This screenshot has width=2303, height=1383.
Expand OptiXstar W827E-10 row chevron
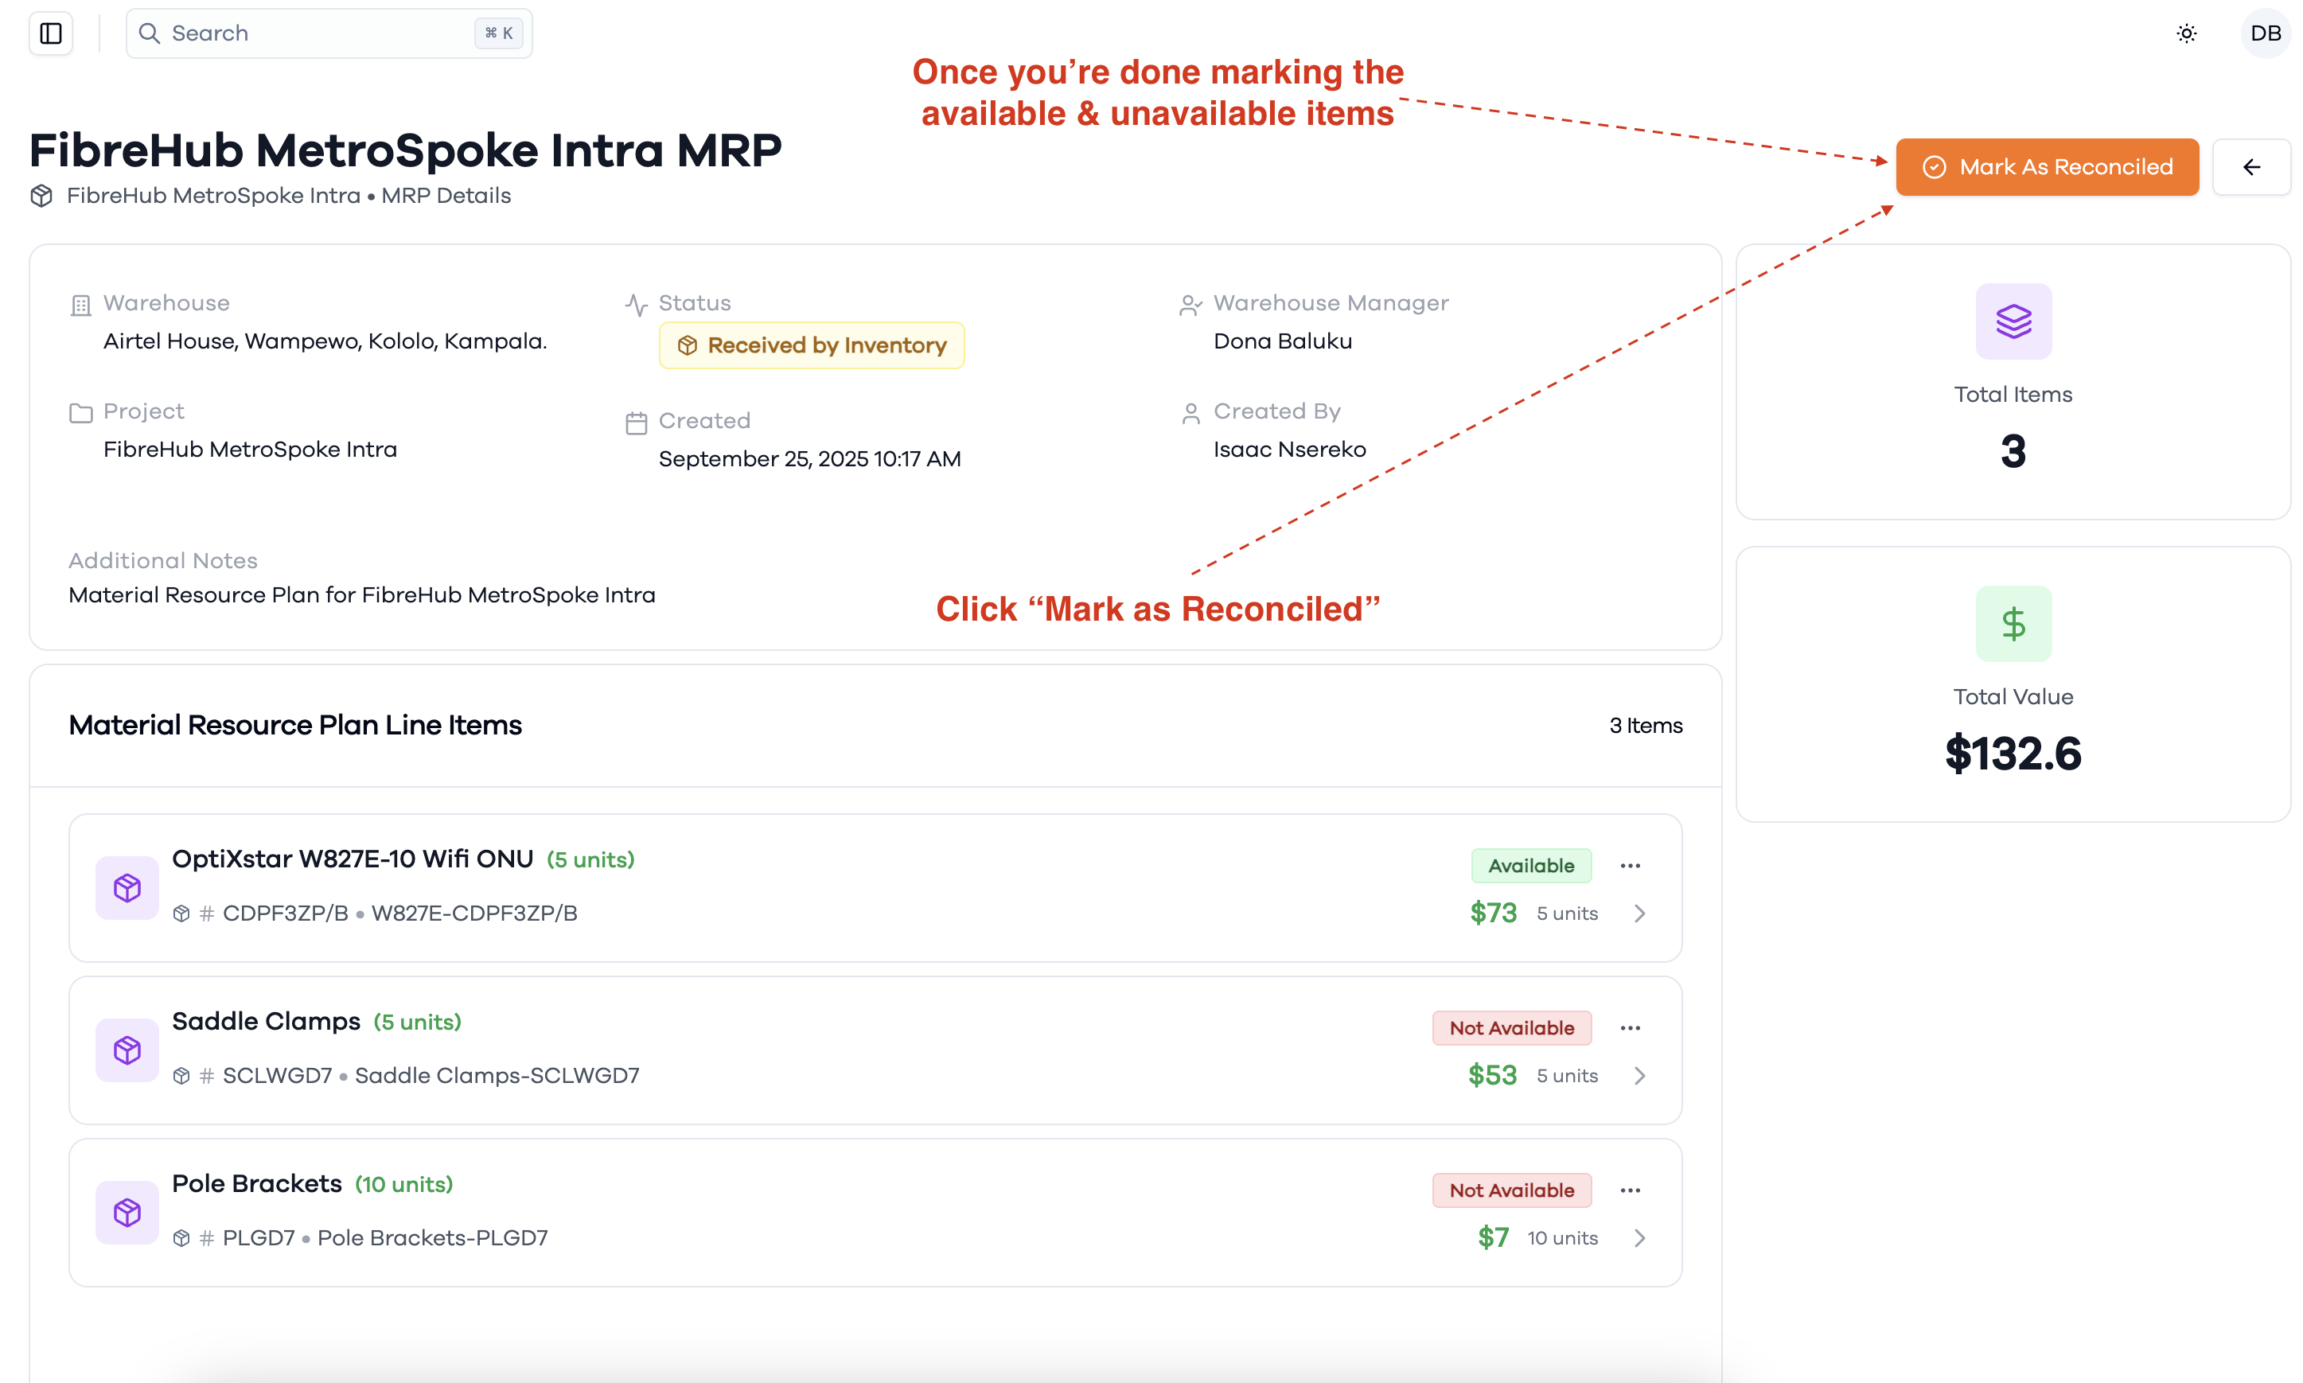click(x=1639, y=914)
